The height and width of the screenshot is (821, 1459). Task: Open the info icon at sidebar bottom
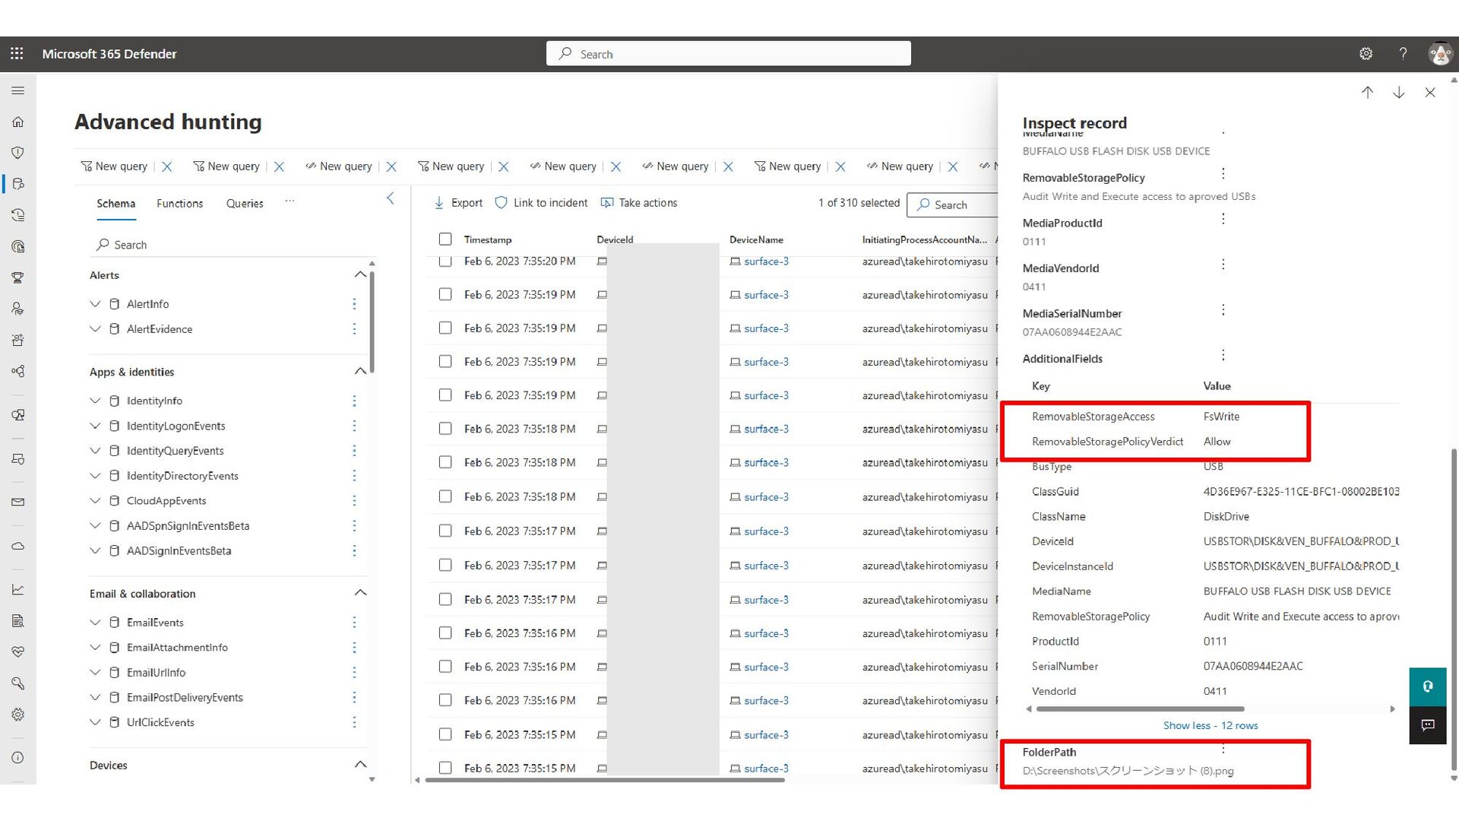18,758
